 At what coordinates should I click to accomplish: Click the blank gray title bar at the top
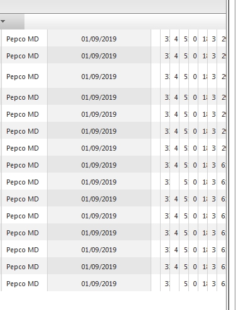coord(113,6)
